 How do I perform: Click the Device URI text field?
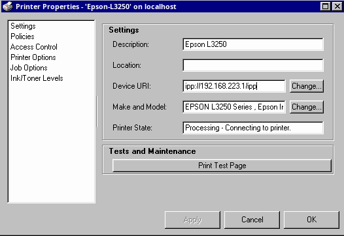(x=234, y=86)
